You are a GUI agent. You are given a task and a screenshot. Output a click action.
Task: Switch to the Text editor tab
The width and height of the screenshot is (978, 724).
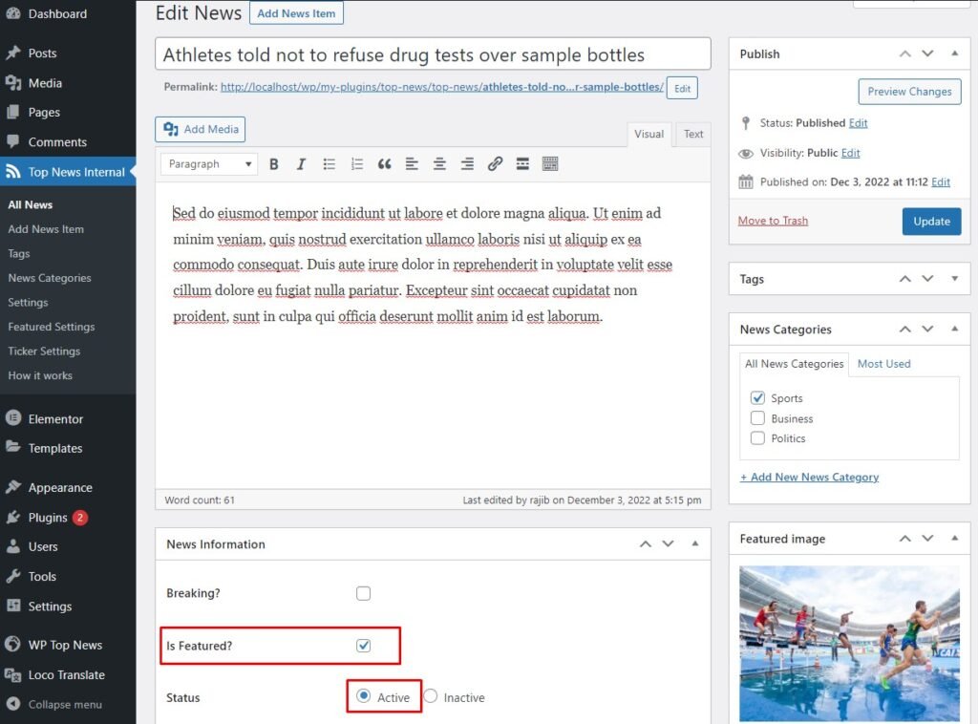(x=693, y=135)
